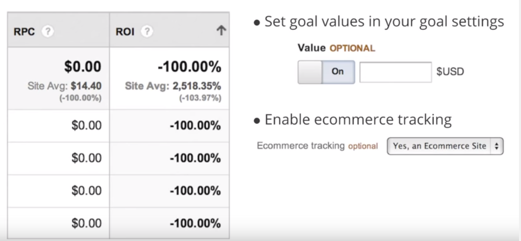Click the ROI help question mark icon
This screenshot has width=521, height=241.
click(147, 32)
